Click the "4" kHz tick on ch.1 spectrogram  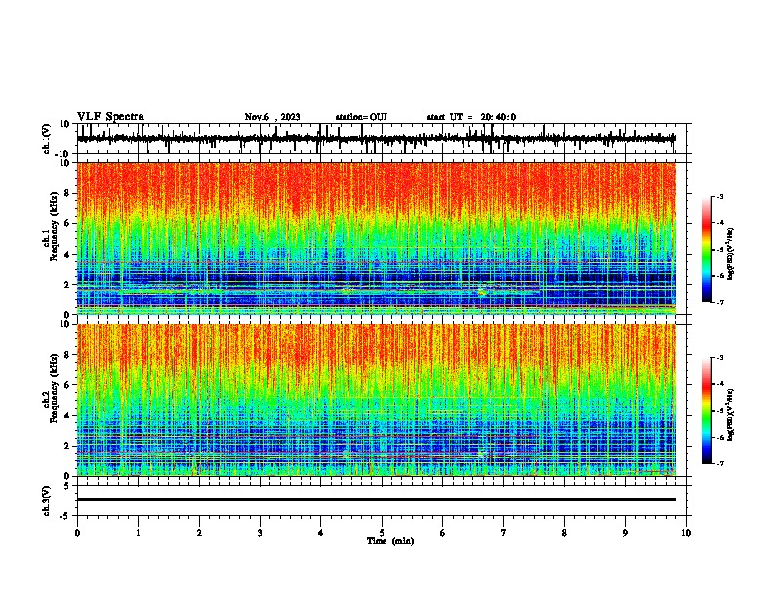(67, 255)
